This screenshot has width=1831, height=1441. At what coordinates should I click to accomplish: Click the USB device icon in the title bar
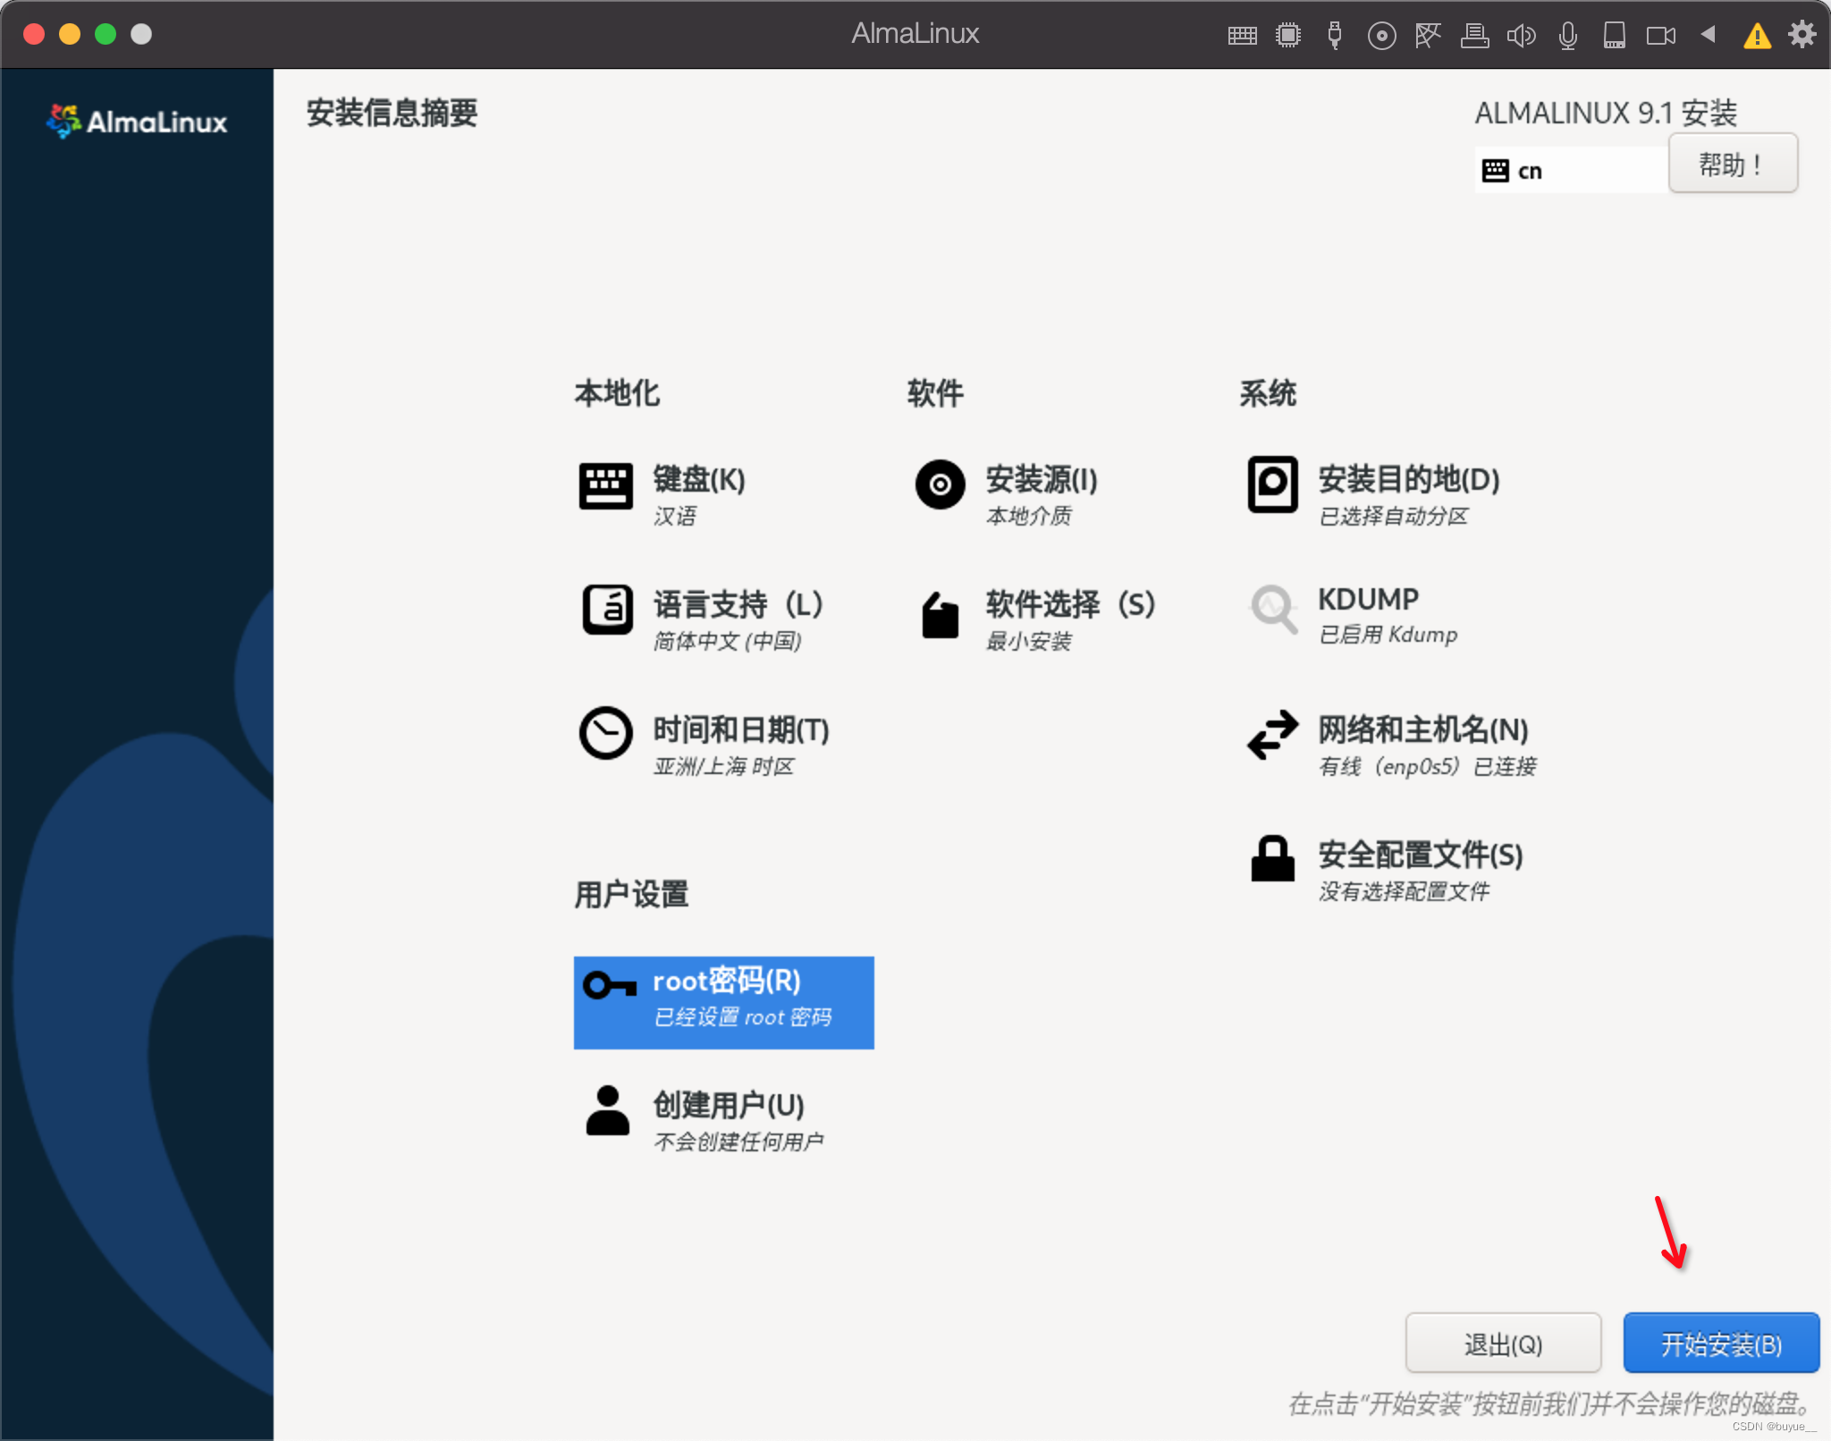1336,35
